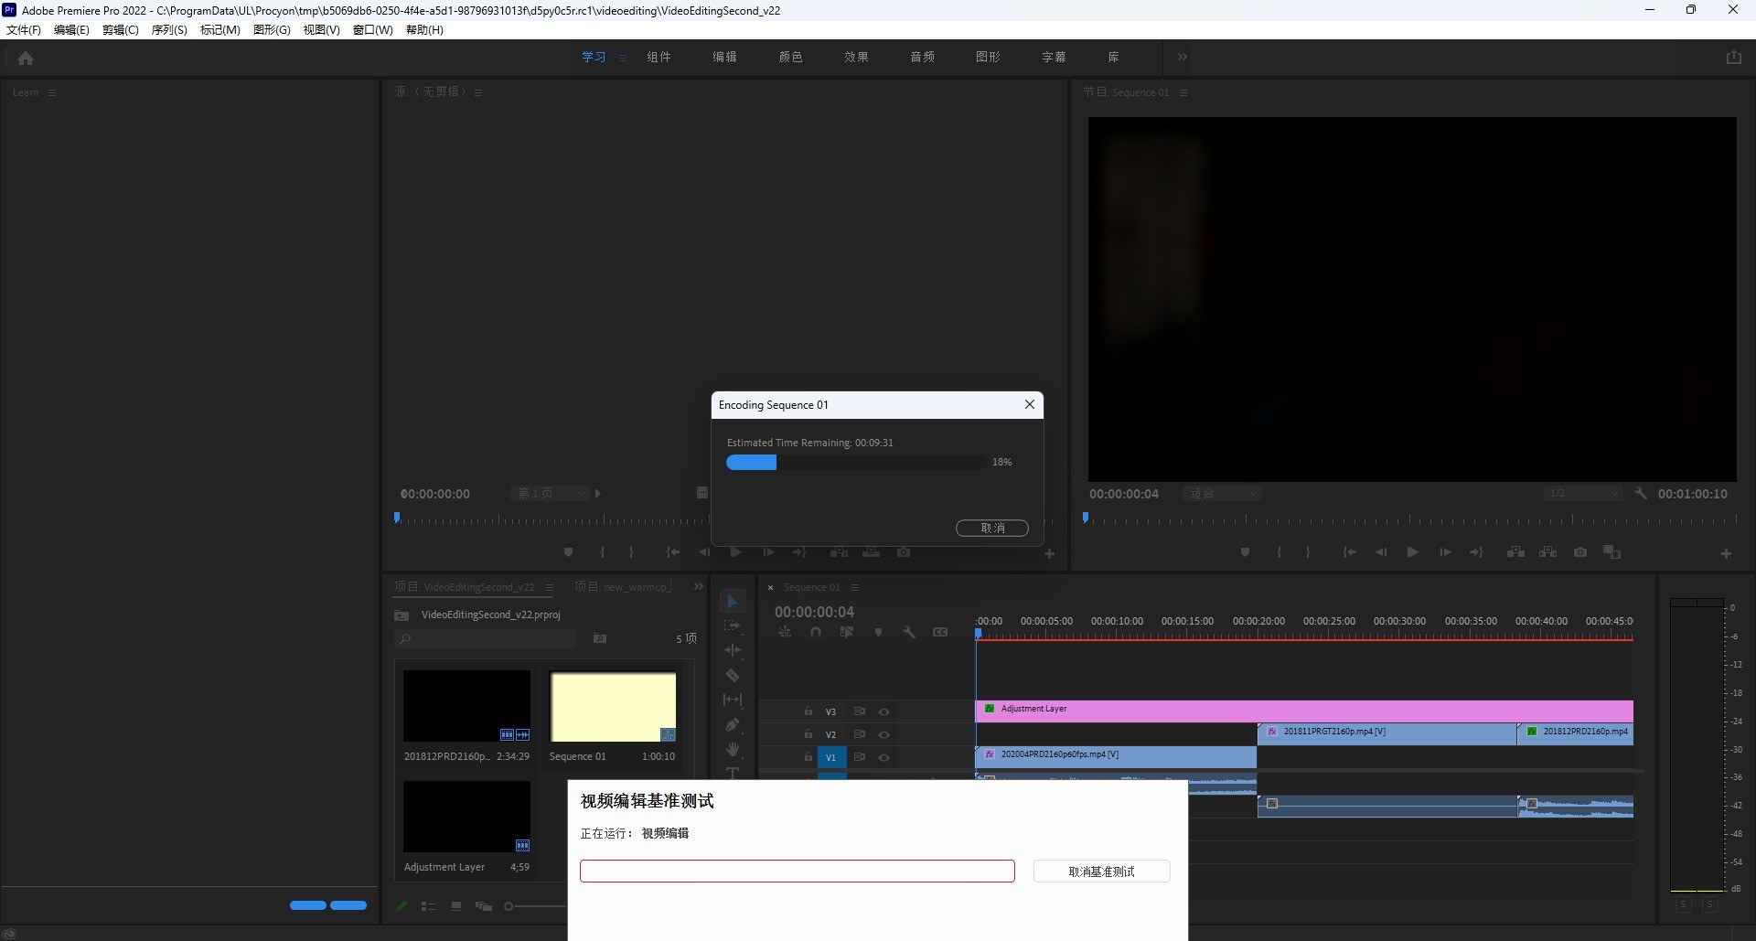Switch to 项目: new_warmup tab

622,587
